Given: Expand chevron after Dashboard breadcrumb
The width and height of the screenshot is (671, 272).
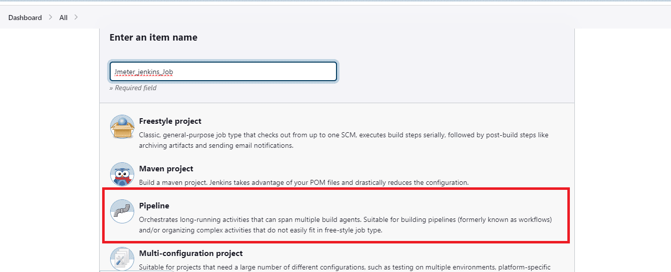Looking at the screenshot, I should 51,18.
